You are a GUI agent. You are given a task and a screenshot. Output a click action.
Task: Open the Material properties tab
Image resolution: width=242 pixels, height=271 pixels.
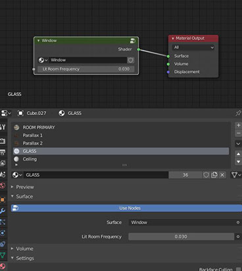3,266
